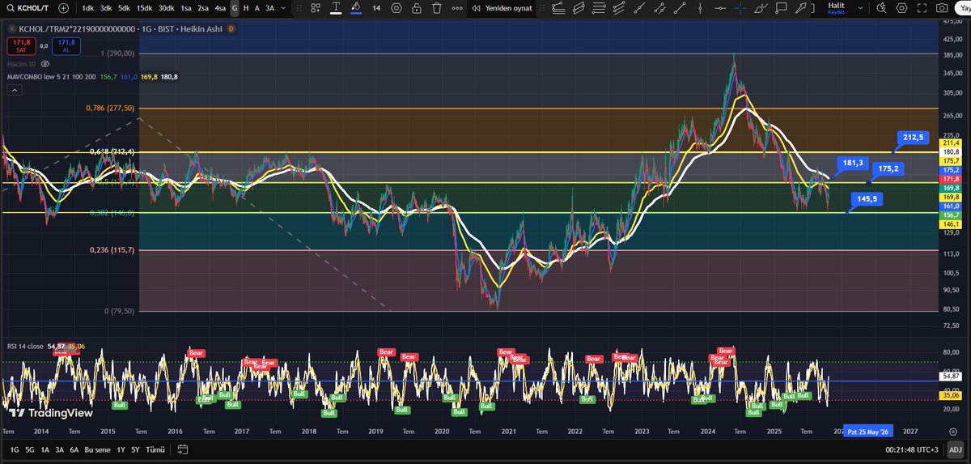Image resolution: width=971 pixels, height=464 pixels.
Task: Select the price label arrow tool
Action: tap(801, 7)
